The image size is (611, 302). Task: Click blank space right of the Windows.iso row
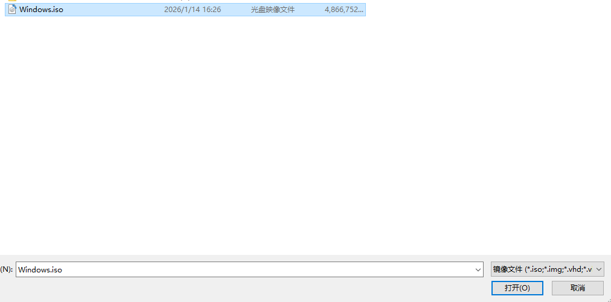point(483,10)
